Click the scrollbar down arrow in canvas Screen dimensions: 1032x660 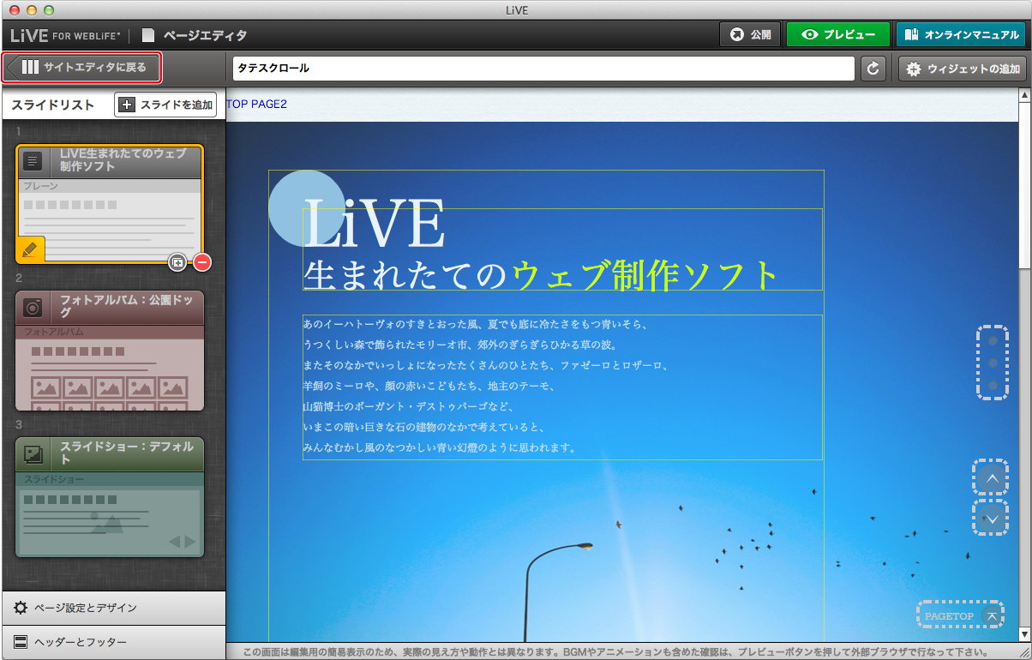point(1025,634)
